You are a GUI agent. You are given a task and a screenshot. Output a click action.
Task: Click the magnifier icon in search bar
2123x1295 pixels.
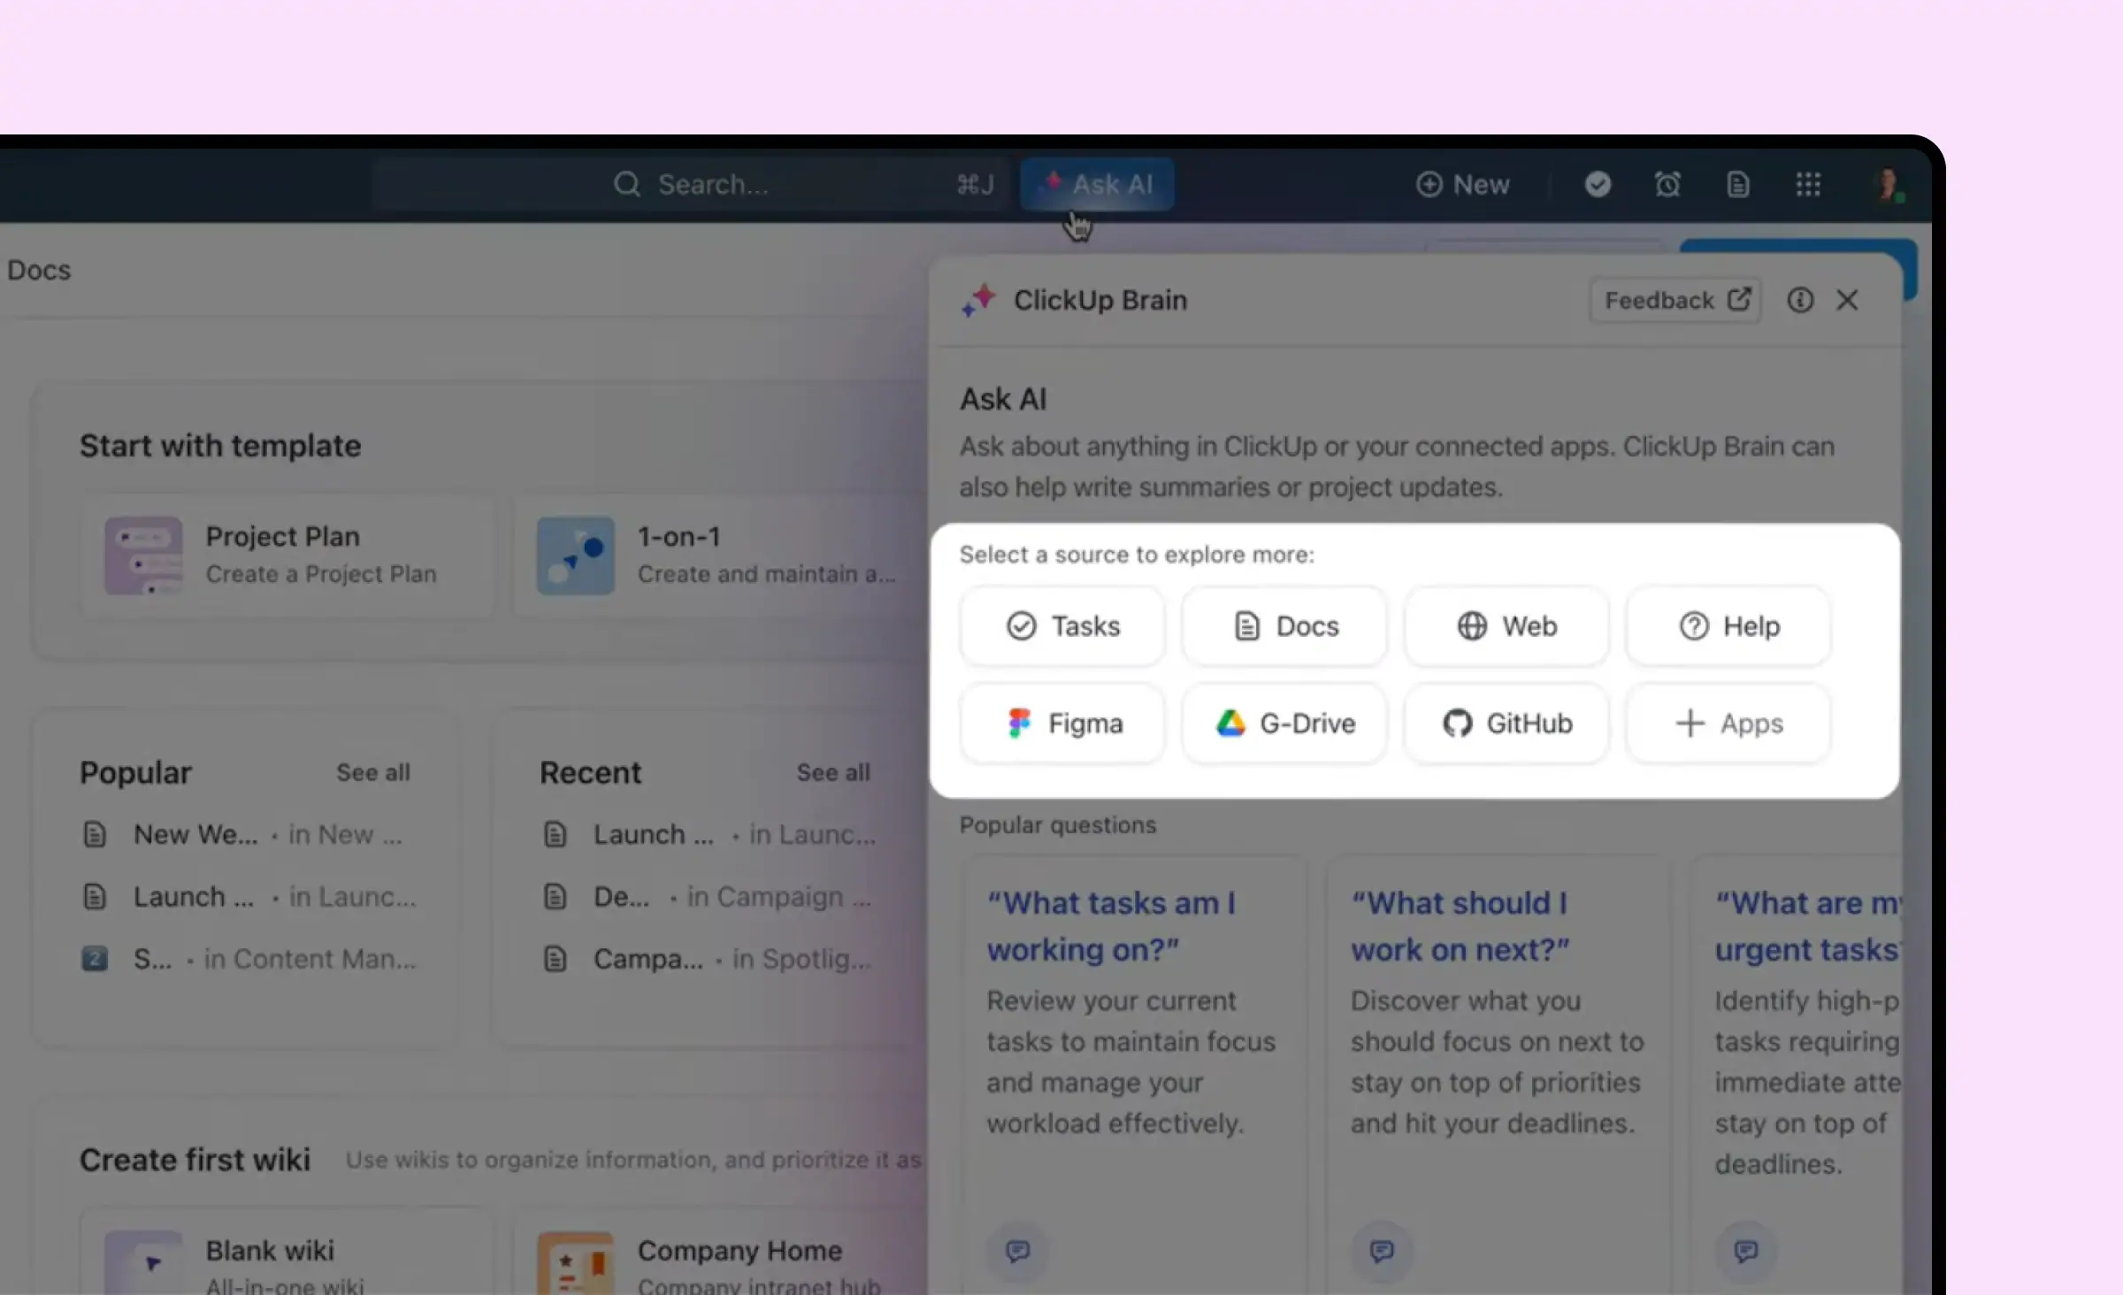pos(626,184)
